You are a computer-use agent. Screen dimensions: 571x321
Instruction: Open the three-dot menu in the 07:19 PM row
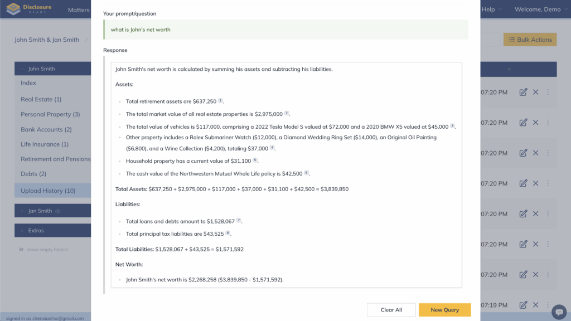[548, 305]
